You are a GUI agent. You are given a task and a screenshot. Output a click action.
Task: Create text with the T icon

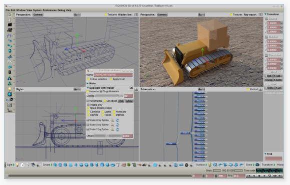coord(118,165)
